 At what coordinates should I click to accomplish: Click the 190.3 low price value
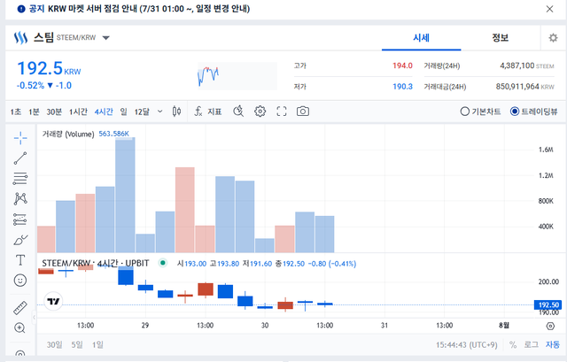point(402,87)
